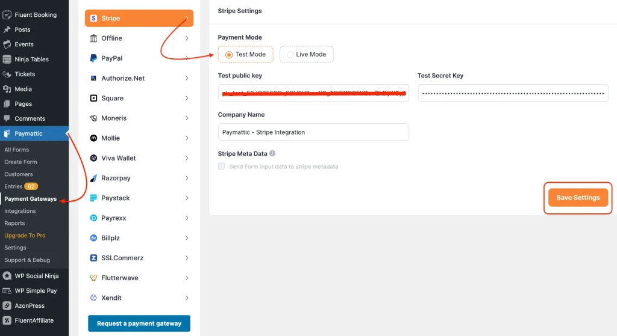This screenshot has width=617, height=336.
Task: Check Send Form input data to stripe metadata
Action: [x=222, y=166]
